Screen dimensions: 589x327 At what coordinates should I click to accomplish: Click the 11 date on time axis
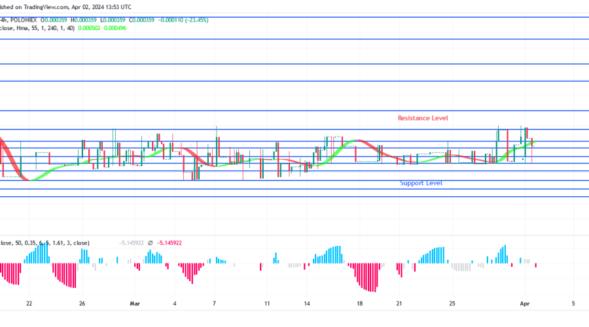tap(267, 303)
